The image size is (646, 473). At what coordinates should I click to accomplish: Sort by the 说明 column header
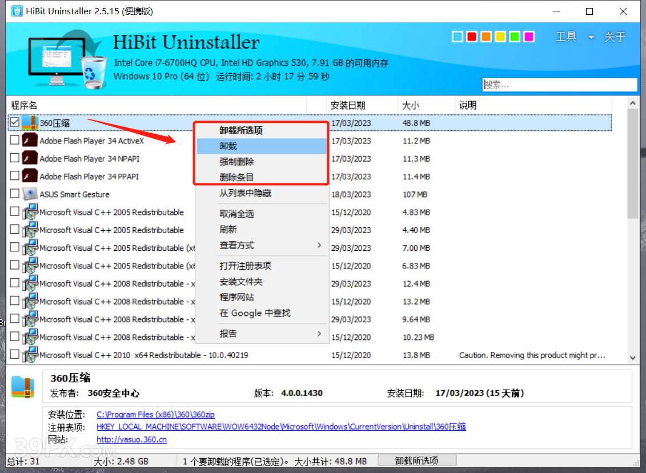[x=533, y=105]
